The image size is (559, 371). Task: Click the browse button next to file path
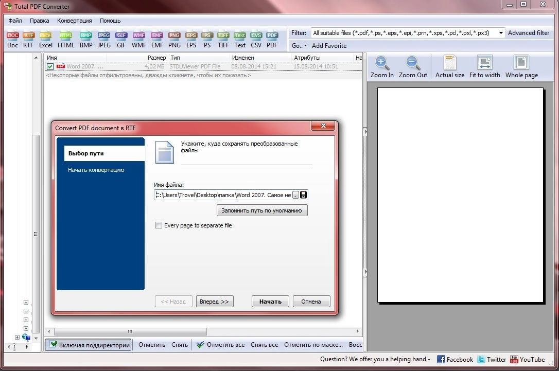click(x=296, y=195)
